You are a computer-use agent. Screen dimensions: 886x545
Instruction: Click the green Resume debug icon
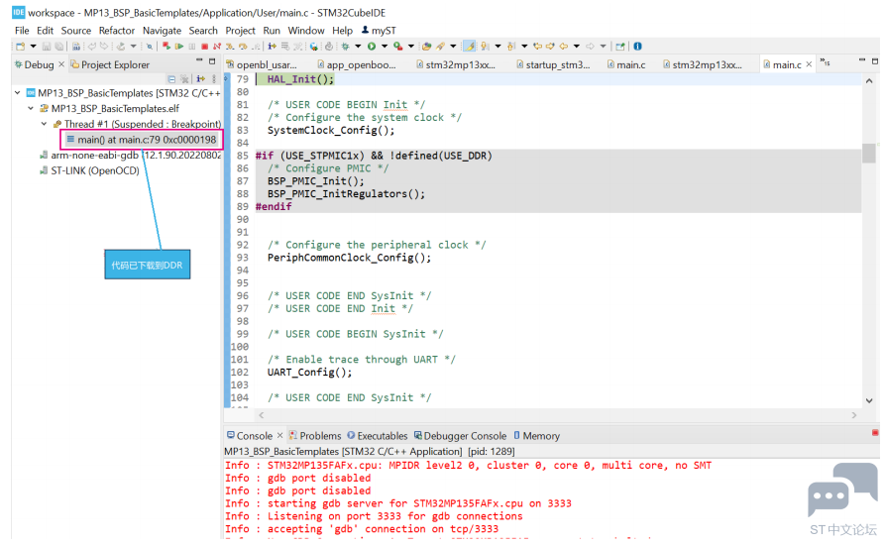179,47
